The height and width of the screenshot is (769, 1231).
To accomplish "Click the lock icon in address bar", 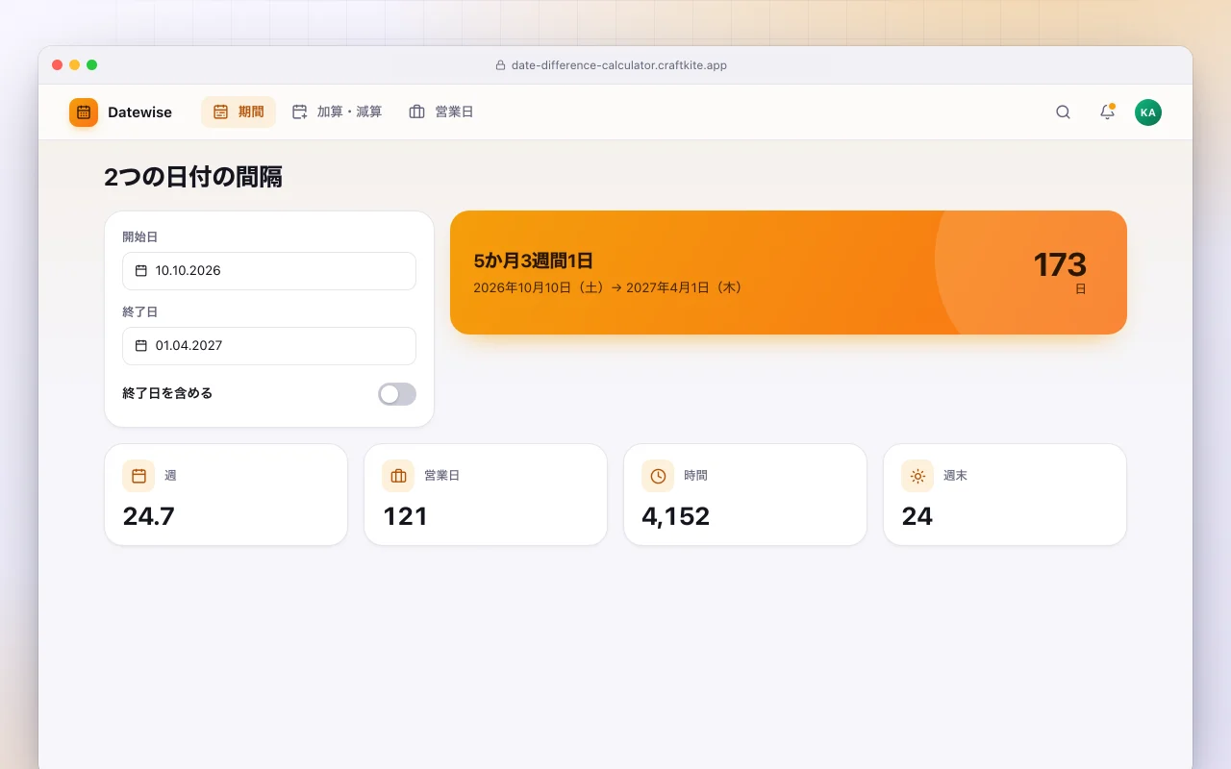I will [500, 65].
